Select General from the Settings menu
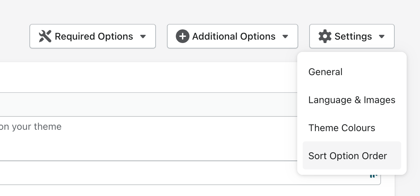Viewport: 420px width, 196px height. 325,72
